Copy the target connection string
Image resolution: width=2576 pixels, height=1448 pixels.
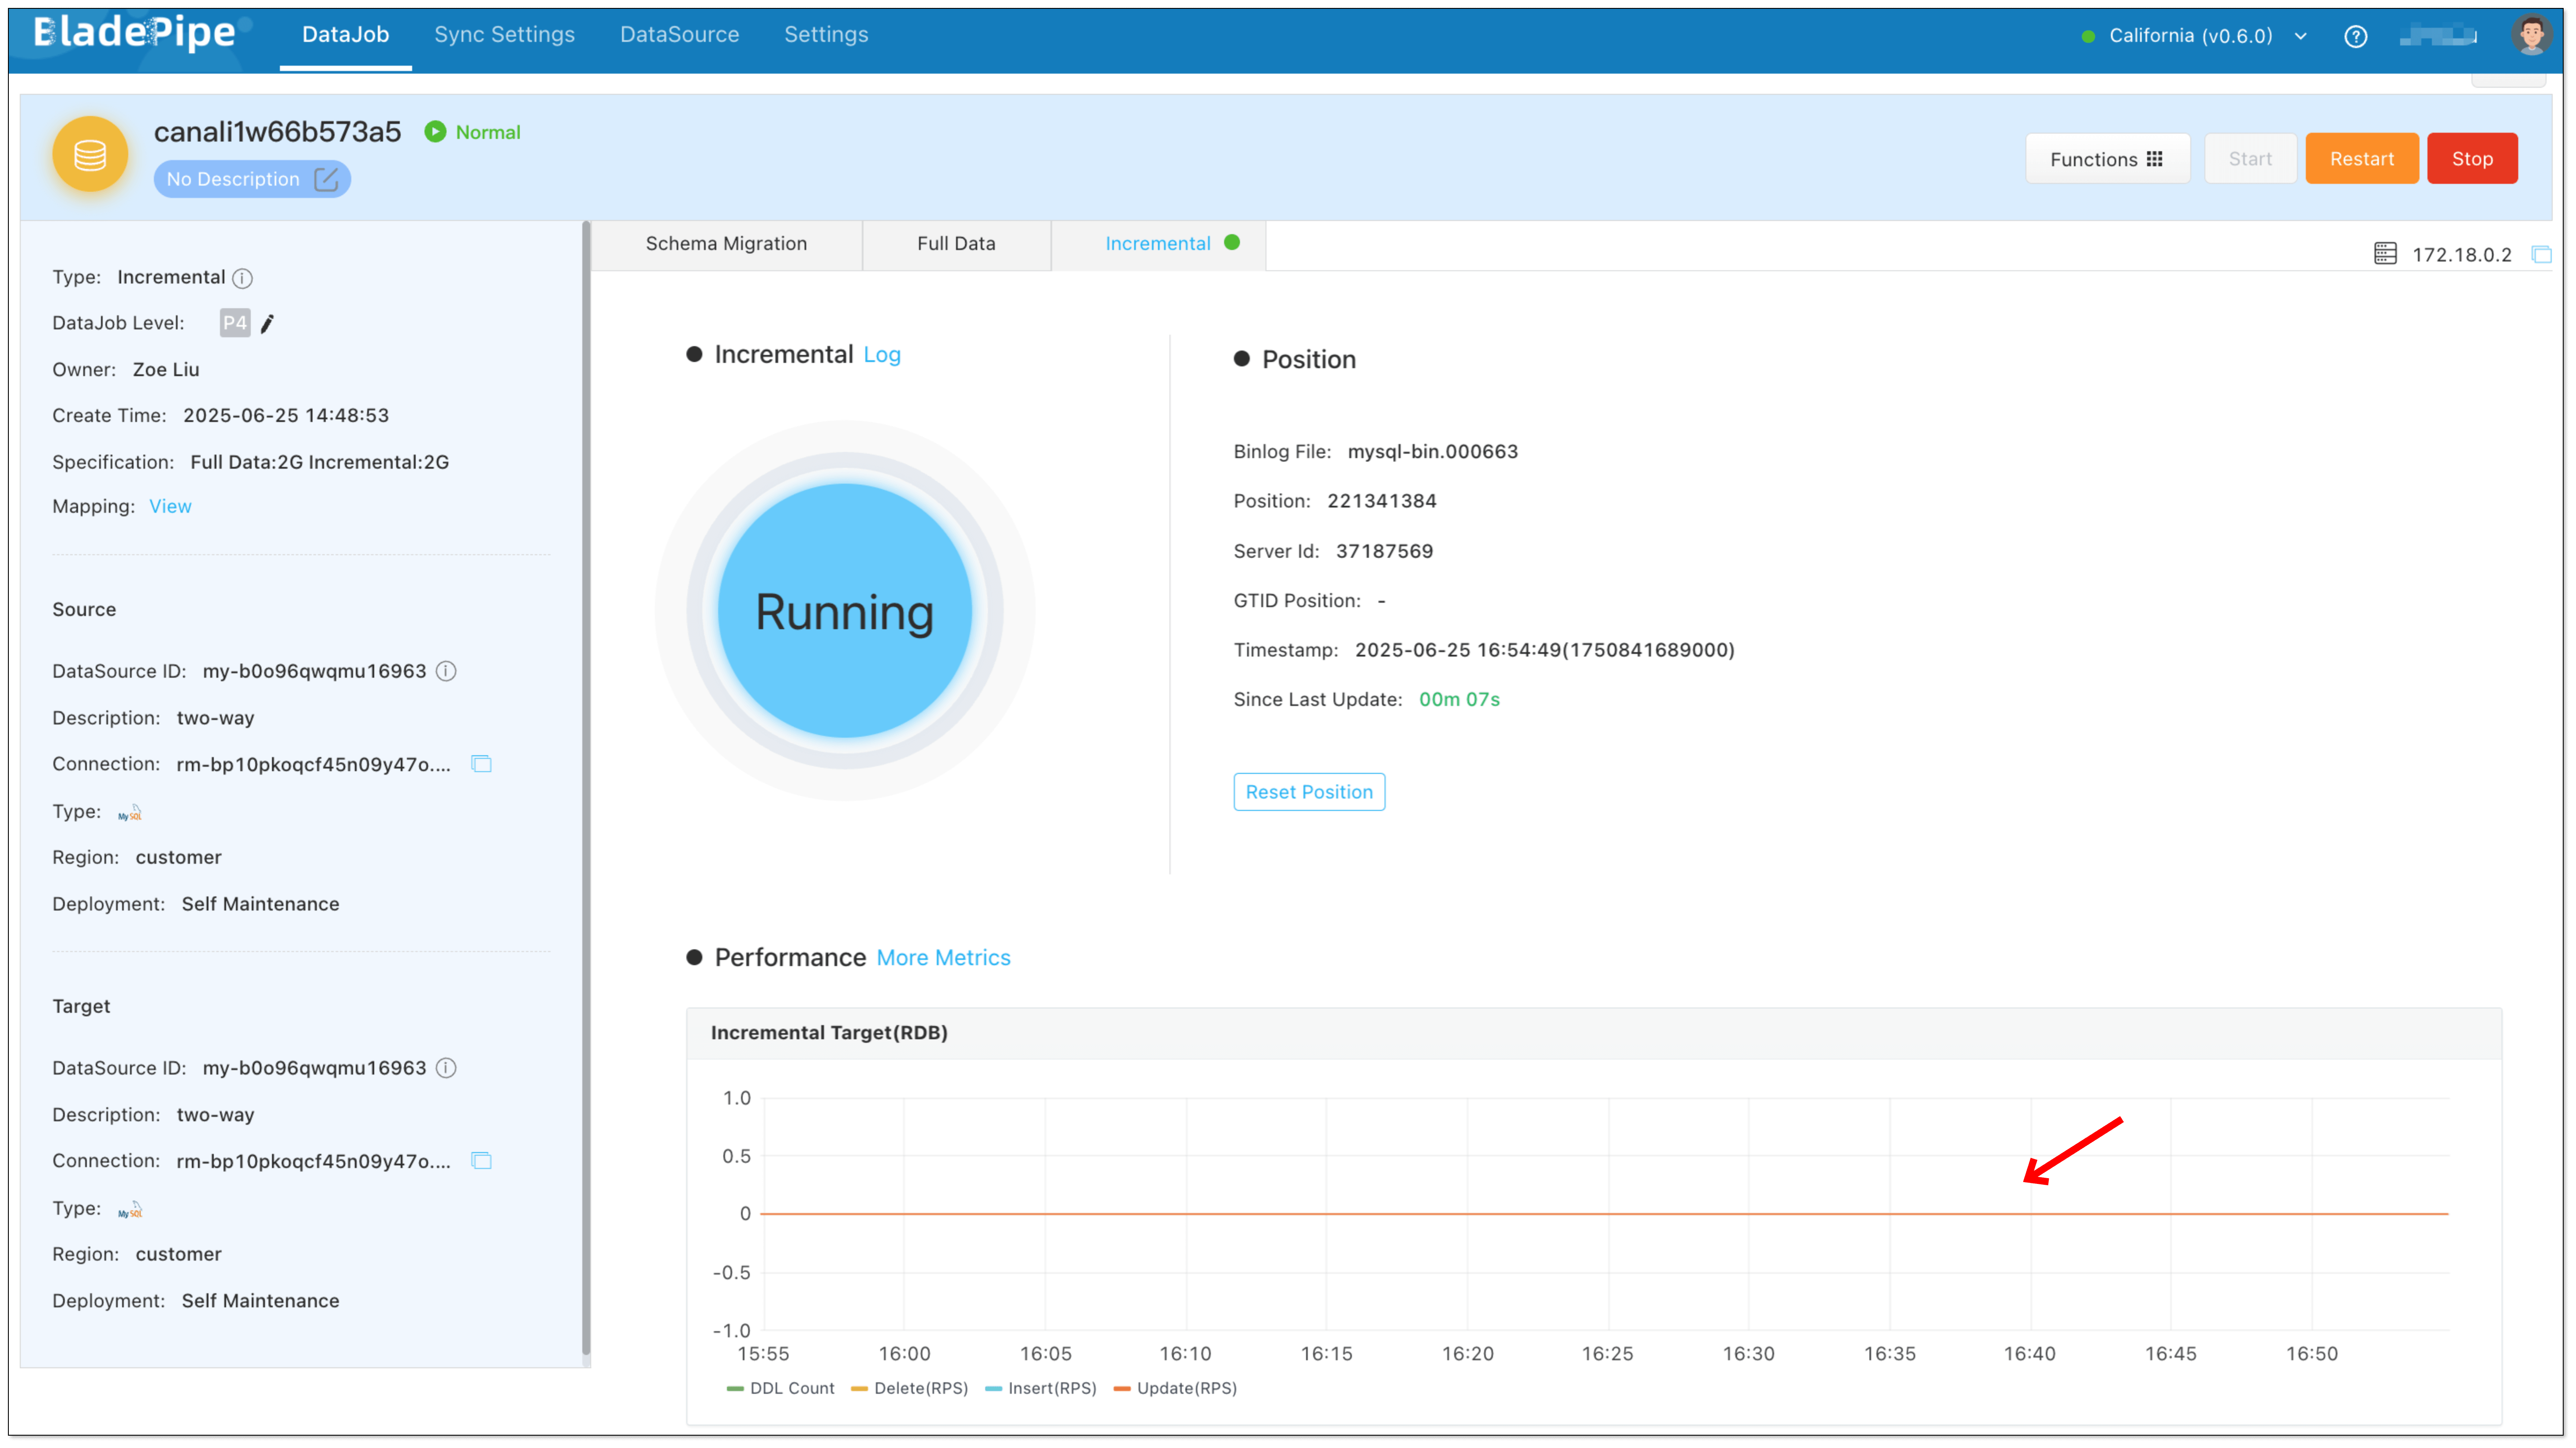(481, 1161)
